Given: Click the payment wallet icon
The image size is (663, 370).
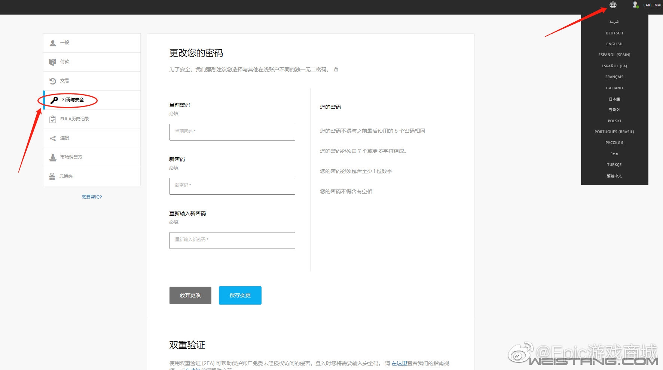Looking at the screenshot, I should 53,62.
